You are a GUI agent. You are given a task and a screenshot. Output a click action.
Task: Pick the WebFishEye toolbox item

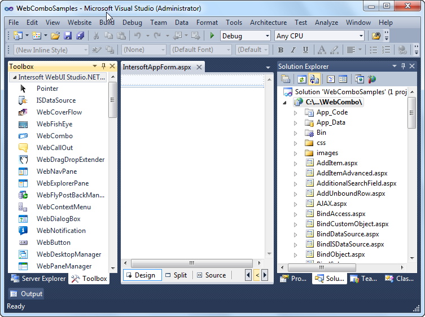[x=54, y=124]
